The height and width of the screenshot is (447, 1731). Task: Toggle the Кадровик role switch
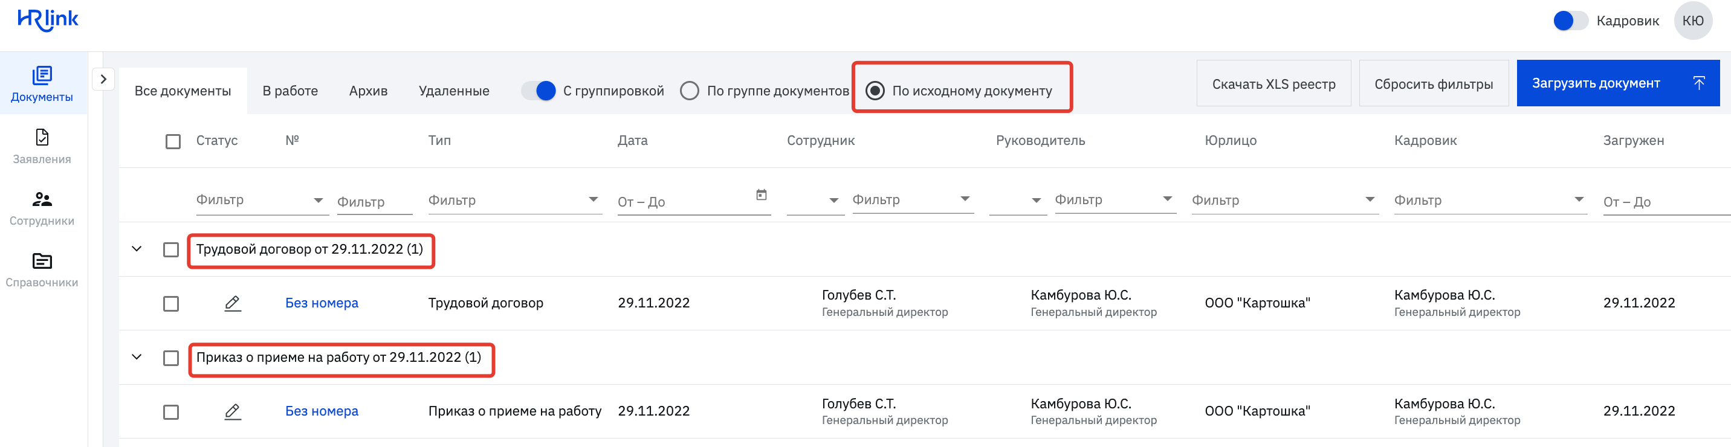tap(1570, 21)
